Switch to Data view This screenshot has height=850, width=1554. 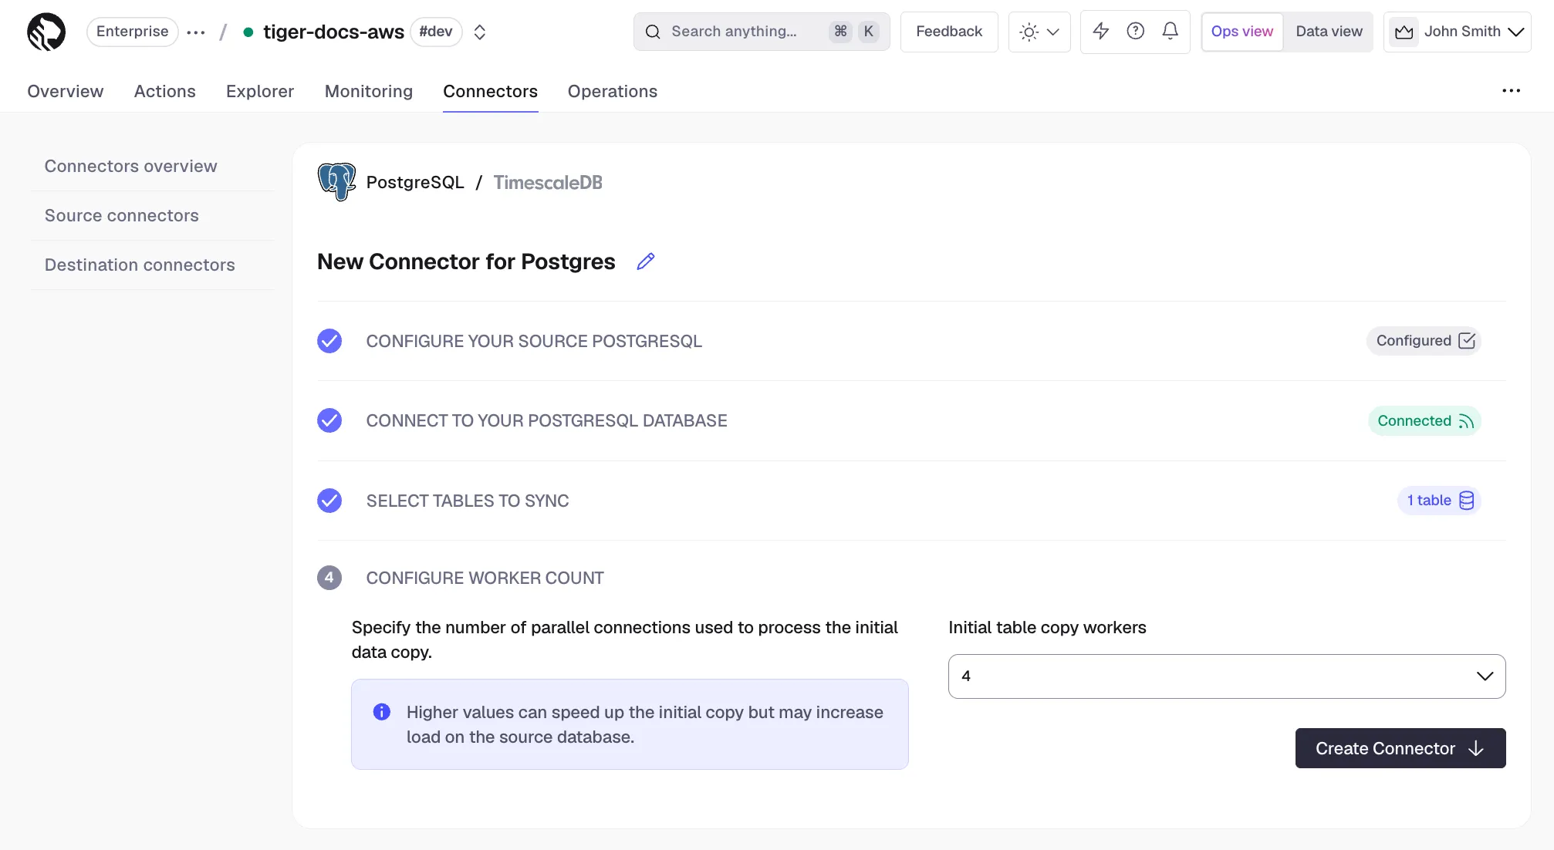(1329, 32)
